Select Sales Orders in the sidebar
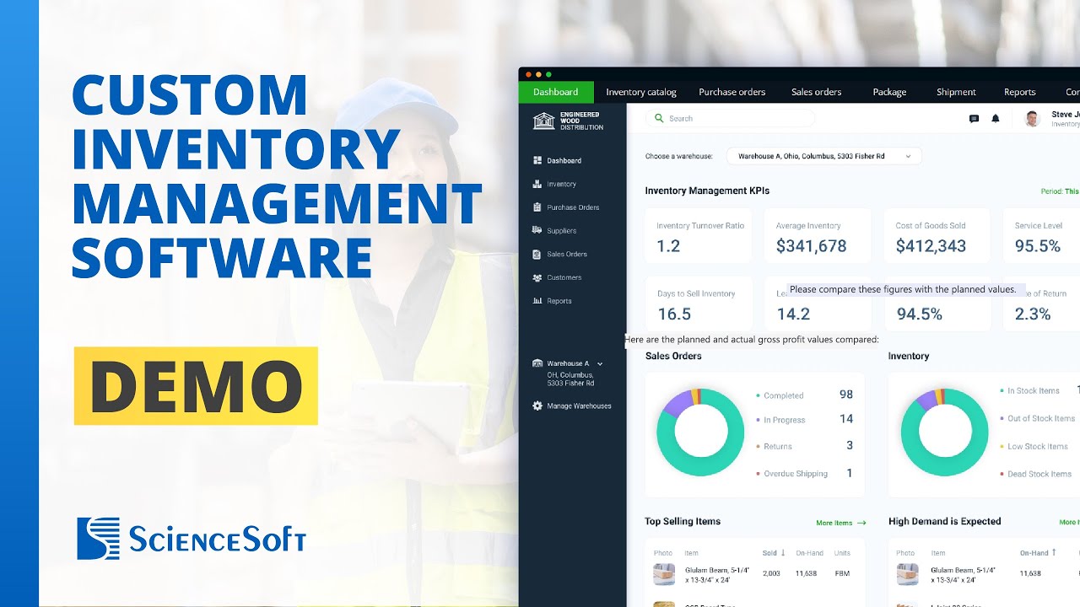1080x607 pixels. (567, 254)
